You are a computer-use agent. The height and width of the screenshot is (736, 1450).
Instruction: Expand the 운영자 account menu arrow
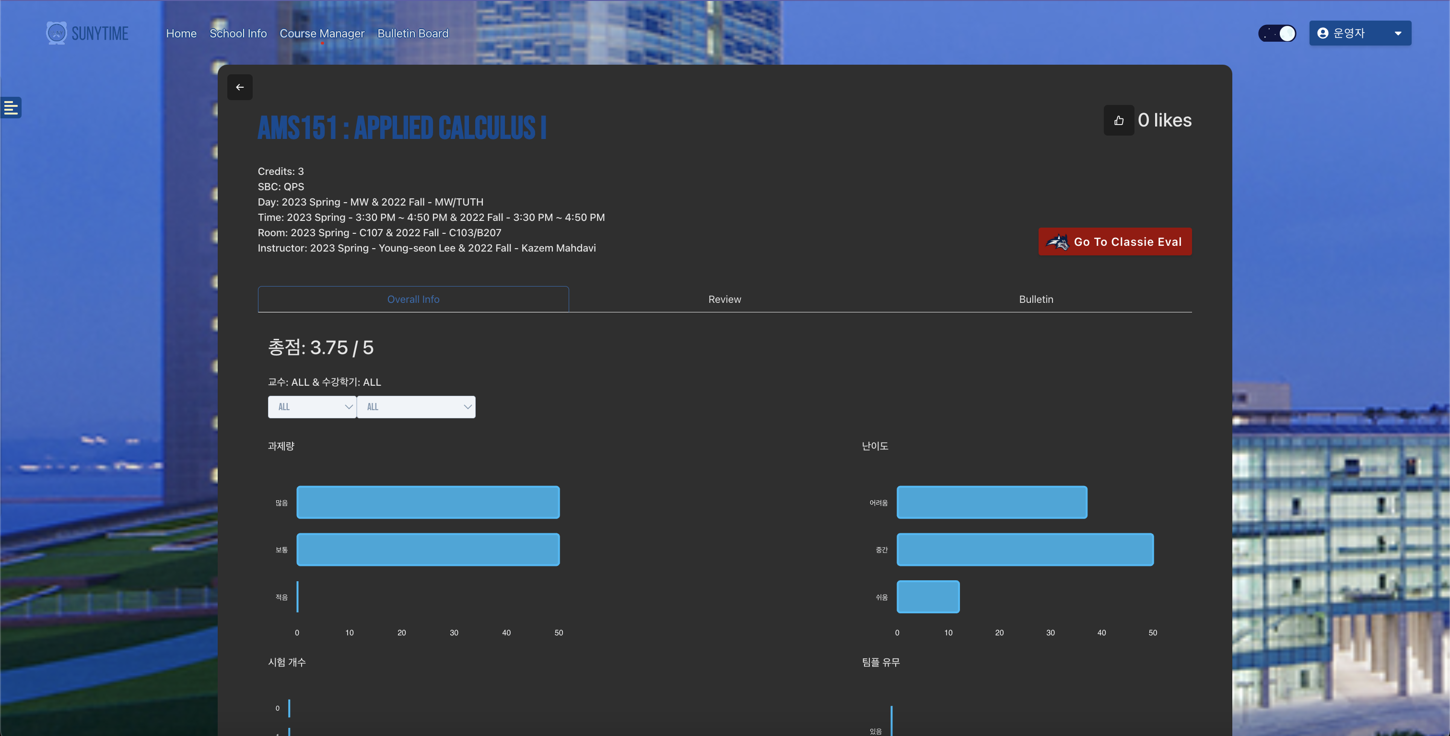coord(1398,33)
